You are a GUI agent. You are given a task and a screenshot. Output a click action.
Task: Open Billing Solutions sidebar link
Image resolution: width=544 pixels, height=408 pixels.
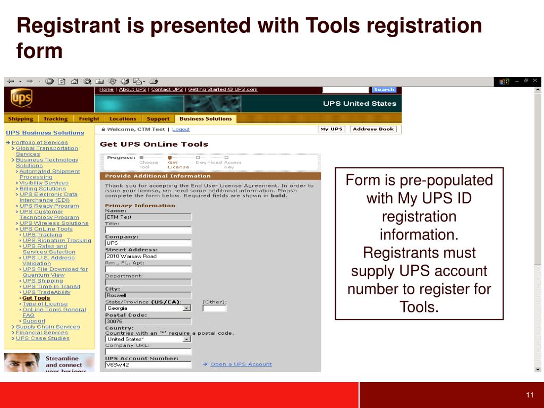[x=42, y=189]
